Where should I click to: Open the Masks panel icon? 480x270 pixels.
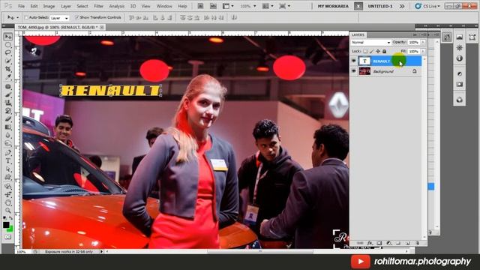click(460, 84)
